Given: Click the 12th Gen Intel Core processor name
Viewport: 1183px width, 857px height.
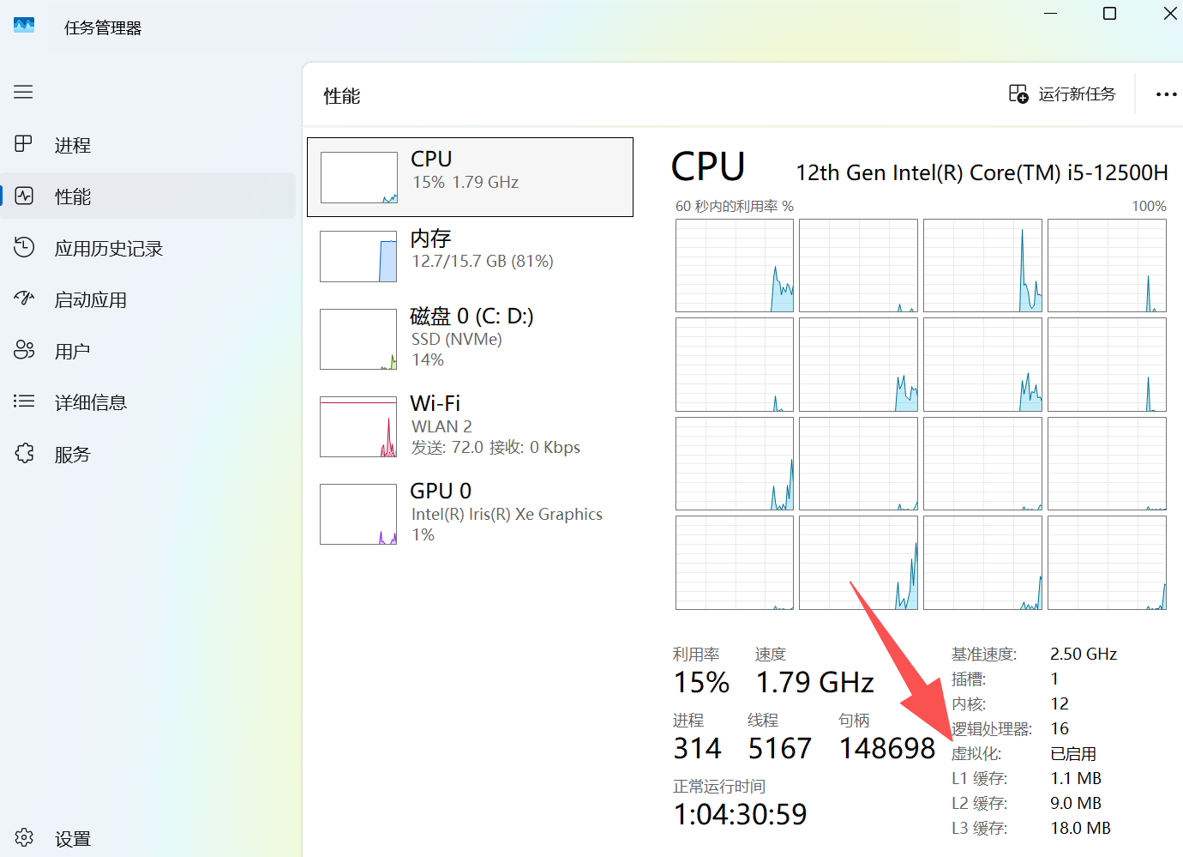Looking at the screenshot, I should coord(982,173).
